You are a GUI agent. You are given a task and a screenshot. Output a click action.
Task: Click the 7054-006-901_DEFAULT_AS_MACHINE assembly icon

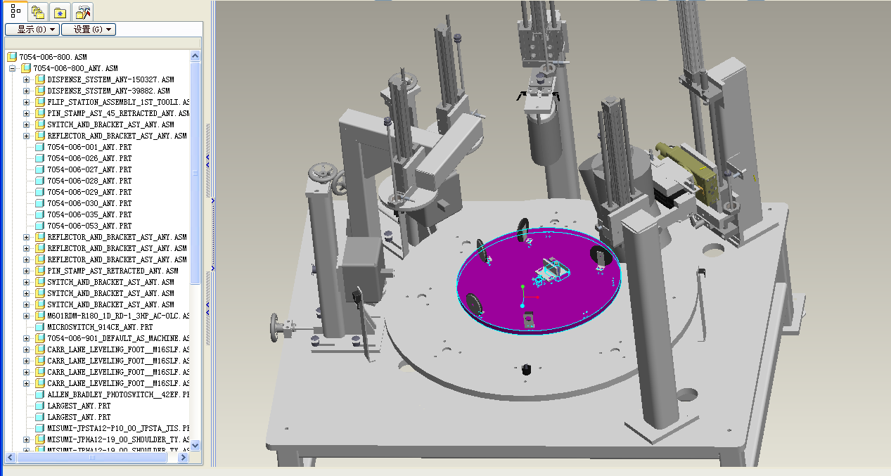pos(40,338)
